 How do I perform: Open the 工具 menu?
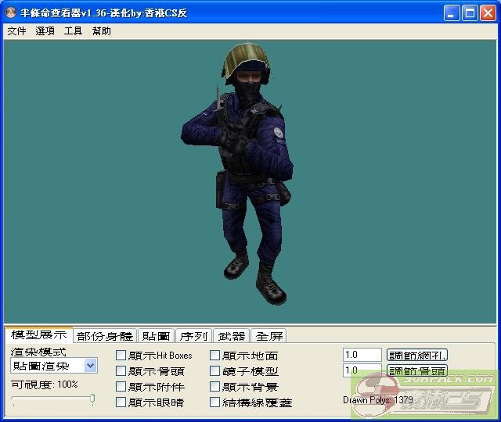pos(73,31)
